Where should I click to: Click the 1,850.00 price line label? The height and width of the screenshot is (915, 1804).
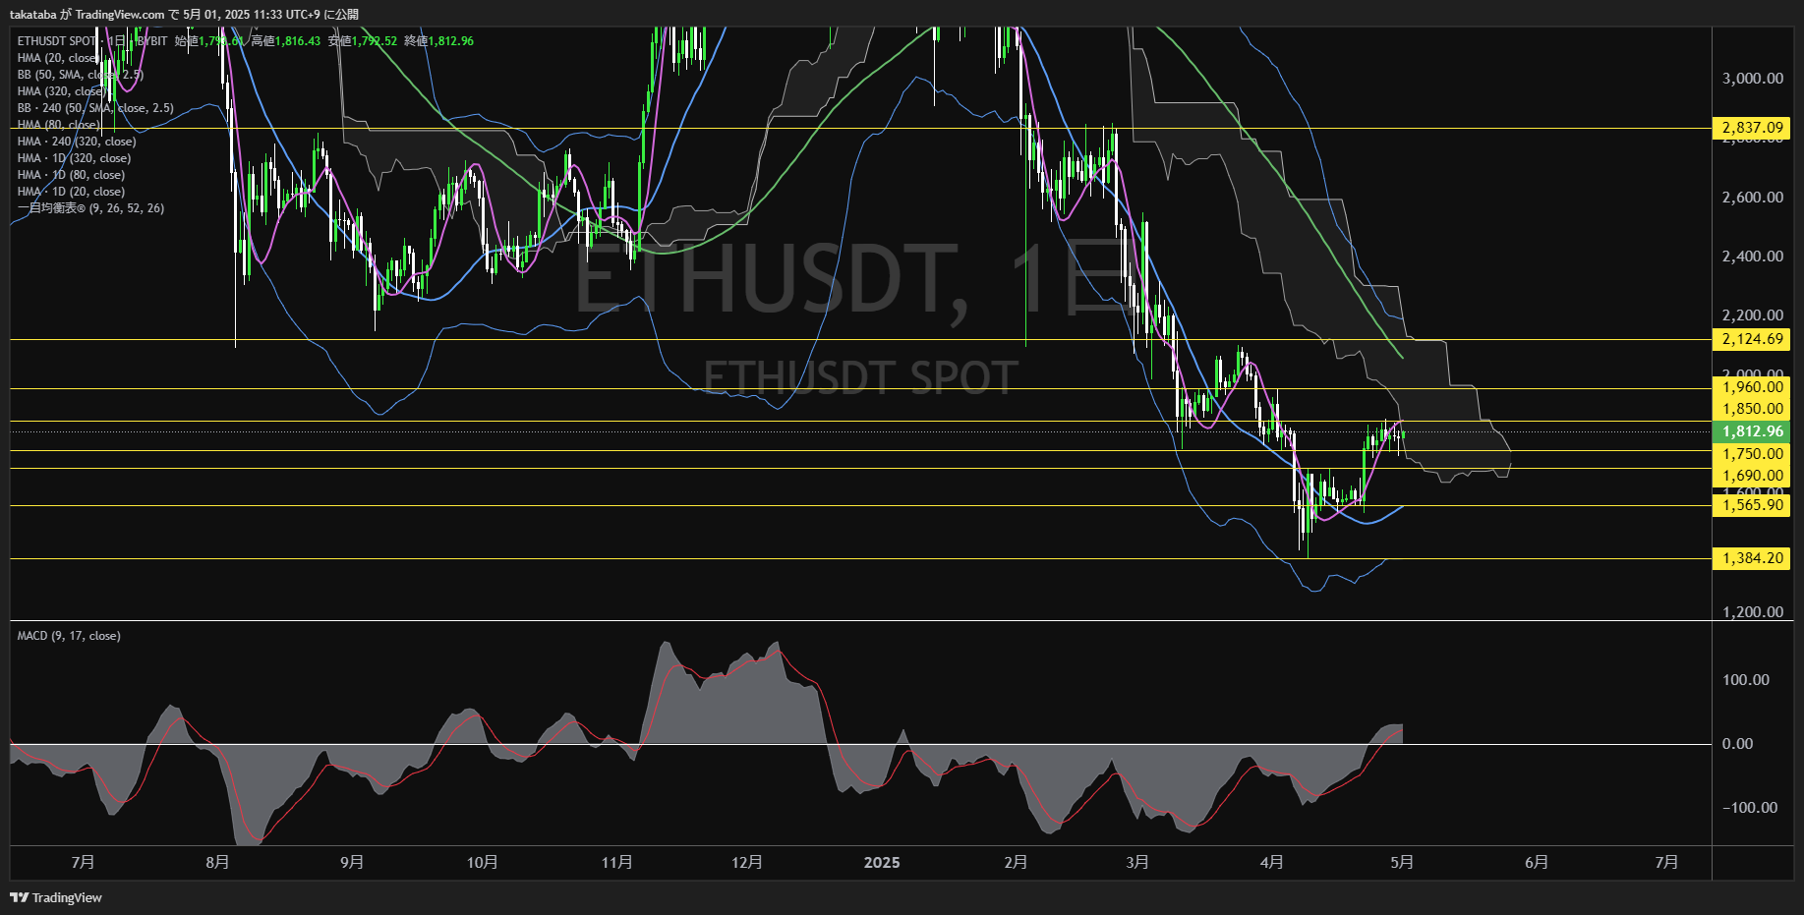click(x=1752, y=409)
